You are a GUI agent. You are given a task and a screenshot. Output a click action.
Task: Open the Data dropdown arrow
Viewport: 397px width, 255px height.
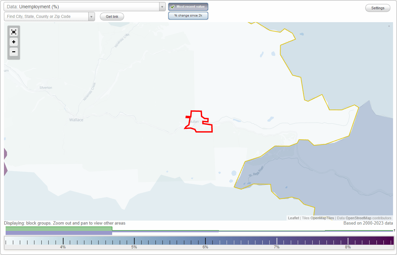162,7
